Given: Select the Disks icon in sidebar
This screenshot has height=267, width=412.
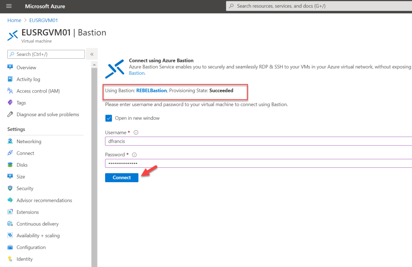Looking at the screenshot, I should (10, 165).
